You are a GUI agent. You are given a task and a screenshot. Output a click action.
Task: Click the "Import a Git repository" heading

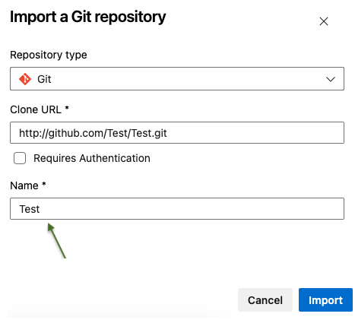[88, 17]
